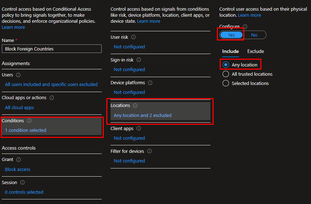Open Not configured under Filter for devices
This screenshot has width=311, height=204.
129,161
